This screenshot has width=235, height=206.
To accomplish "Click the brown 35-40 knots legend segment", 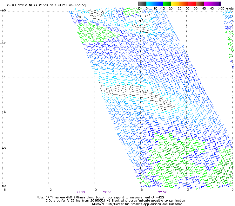I will [x=200, y=4].
